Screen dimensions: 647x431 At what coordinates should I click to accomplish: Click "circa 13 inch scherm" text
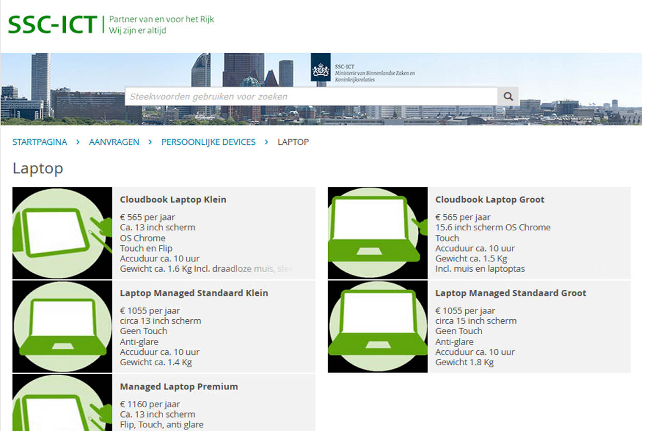(x=160, y=321)
